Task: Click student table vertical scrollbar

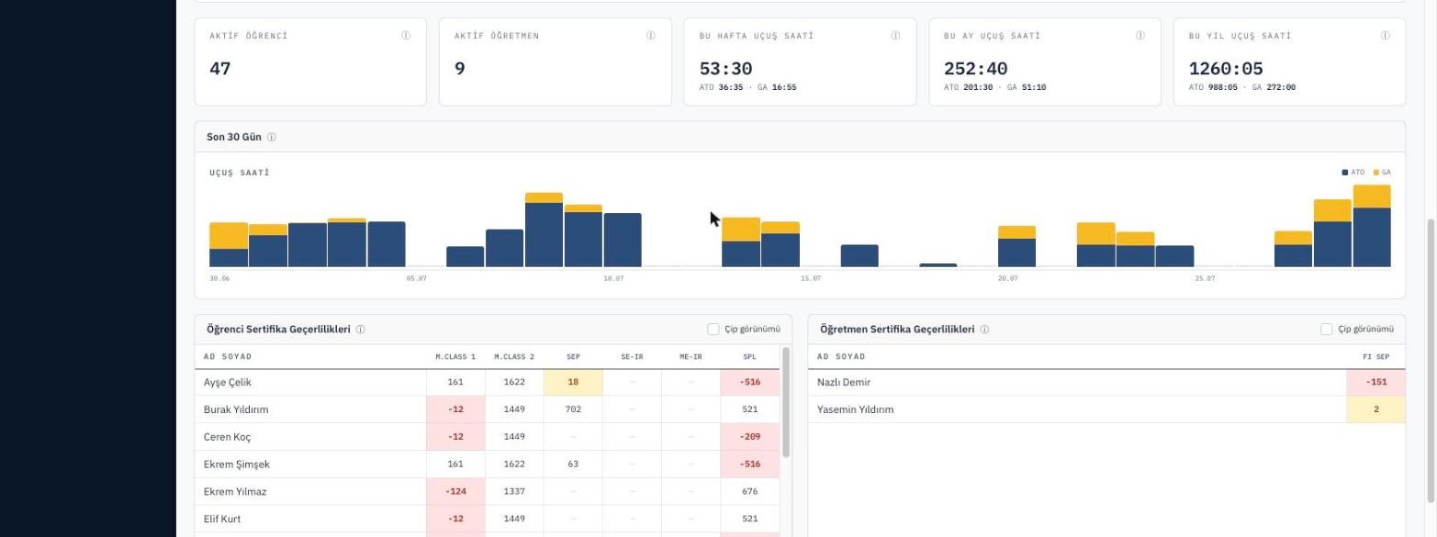Action: tap(786, 402)
